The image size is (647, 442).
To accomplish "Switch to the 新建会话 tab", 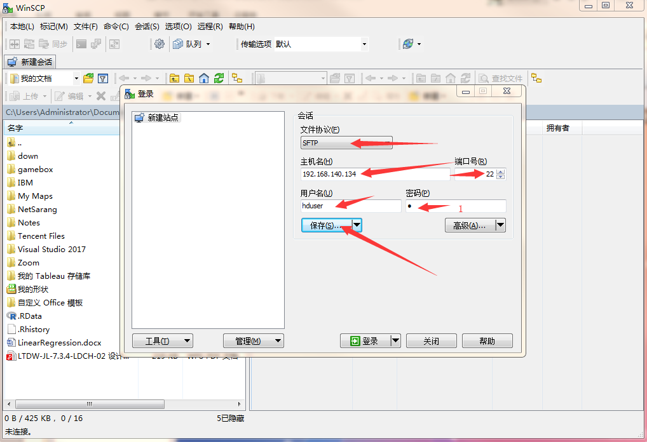I will (x=29, y=62).
